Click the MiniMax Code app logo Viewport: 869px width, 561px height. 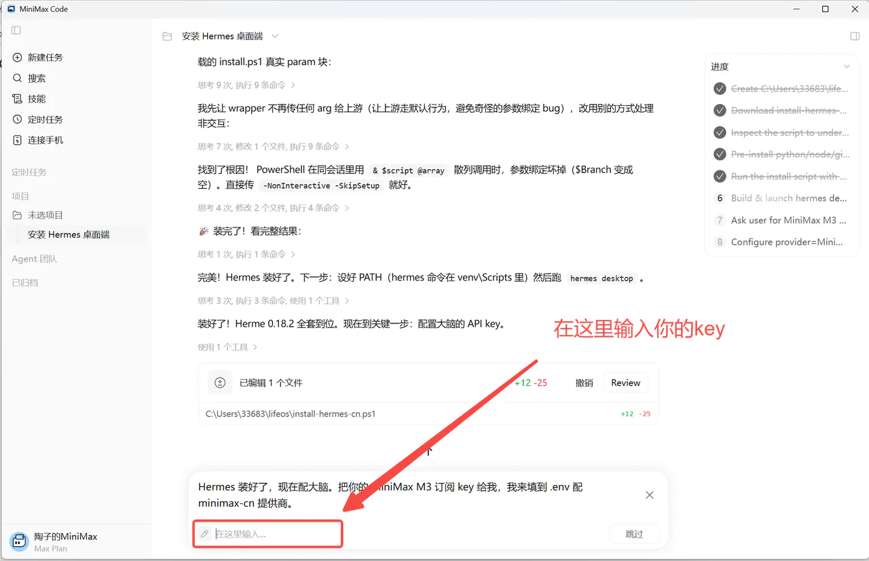(x=10, y=9)
